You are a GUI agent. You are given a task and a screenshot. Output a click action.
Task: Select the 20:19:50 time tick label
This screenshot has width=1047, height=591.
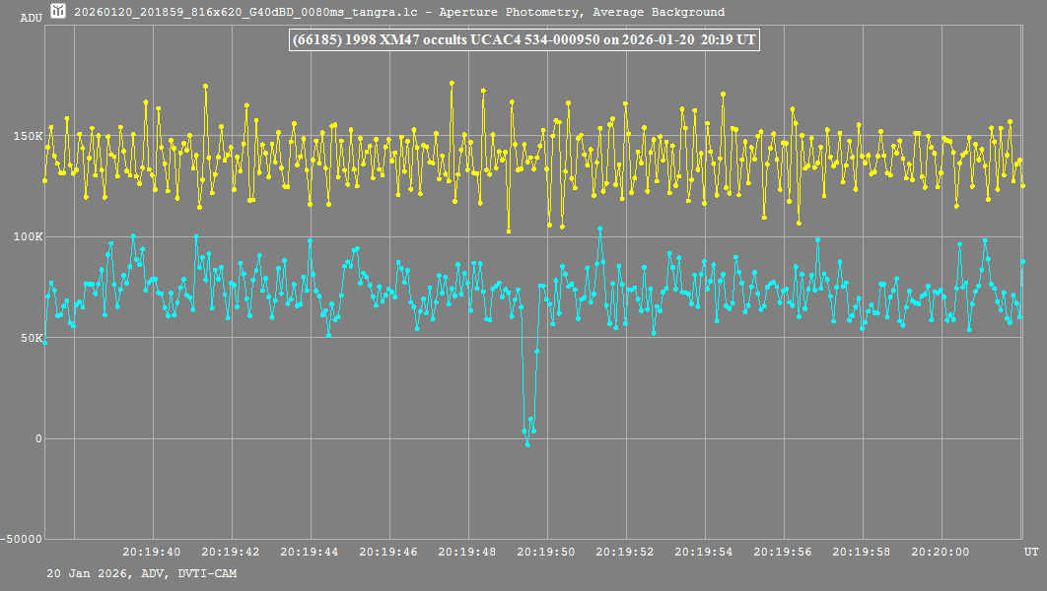pyautogui.click(x=546, y=553)
